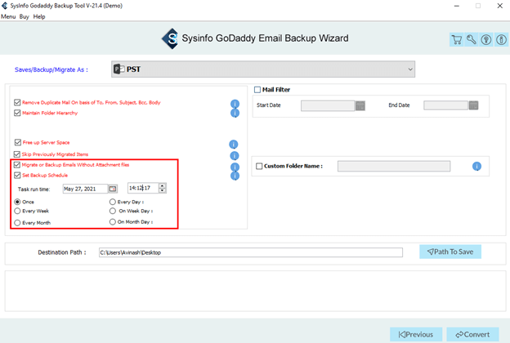Minimize the backup tool window
Viewport: 510px width, 343px height.
pos(457,6)
